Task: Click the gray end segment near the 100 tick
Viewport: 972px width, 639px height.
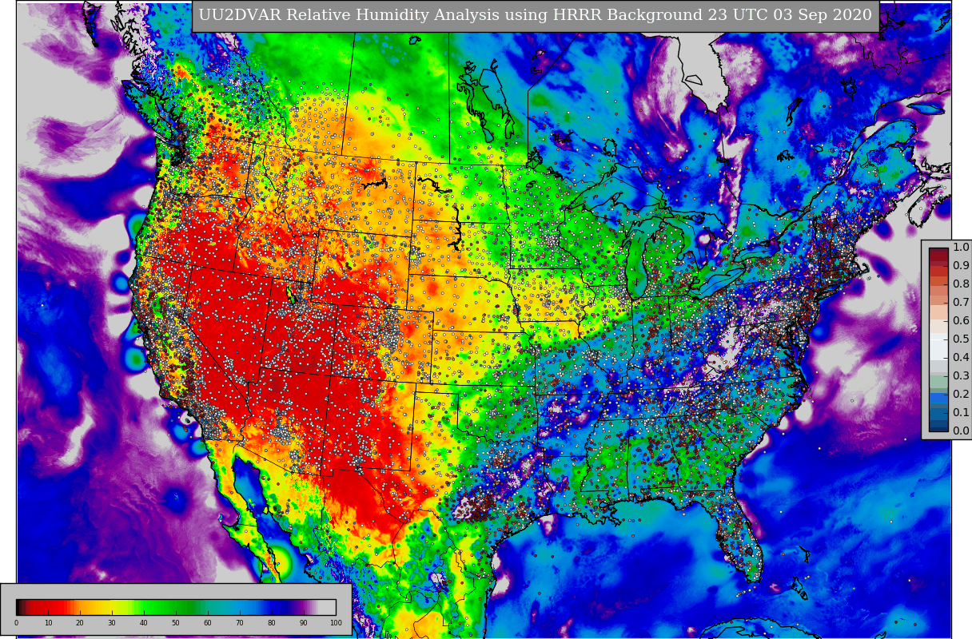Action: pyautogui.click(x=327, y=607)
